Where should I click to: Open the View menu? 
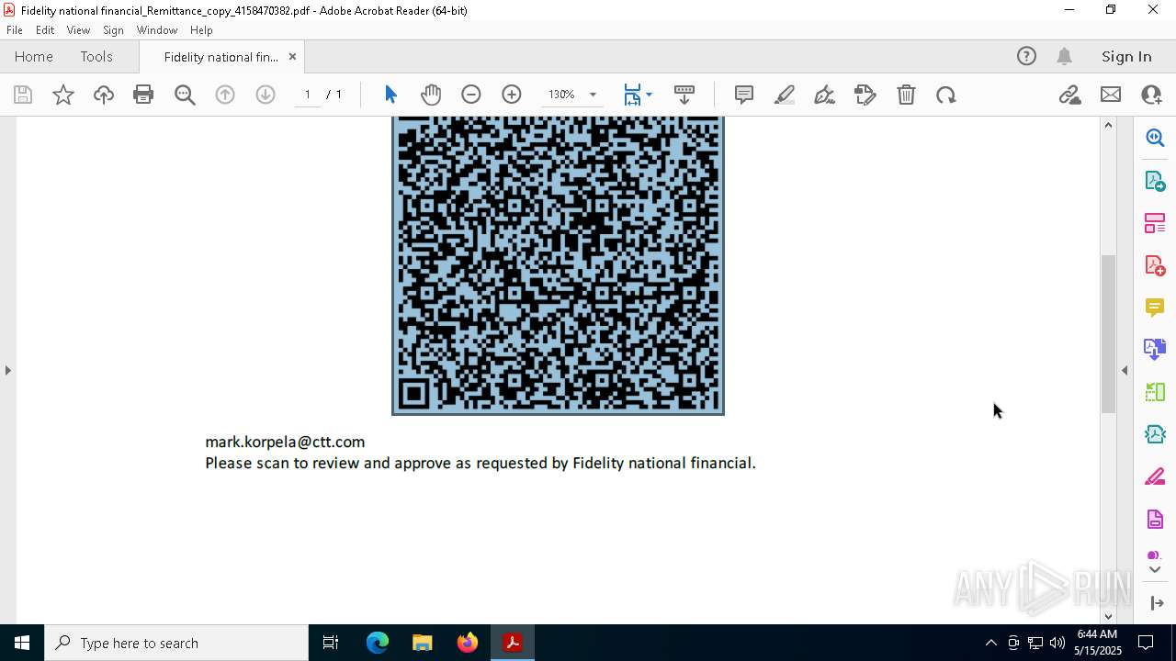[x=79, y=30]
